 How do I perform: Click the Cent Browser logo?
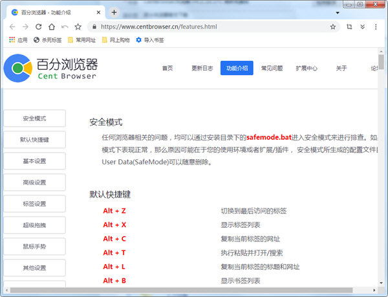(50, 68)
